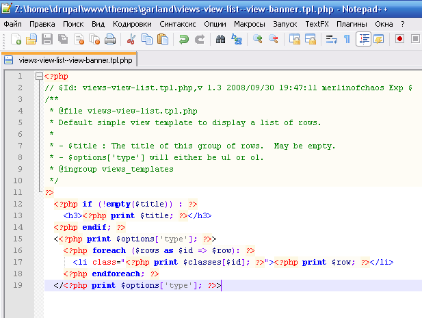The image size is (422, 318).
Task: Toggle indent guide toolbar button
Action: click(x=363, y=39)
